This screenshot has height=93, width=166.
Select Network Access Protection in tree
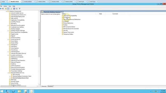click(18, 60)
